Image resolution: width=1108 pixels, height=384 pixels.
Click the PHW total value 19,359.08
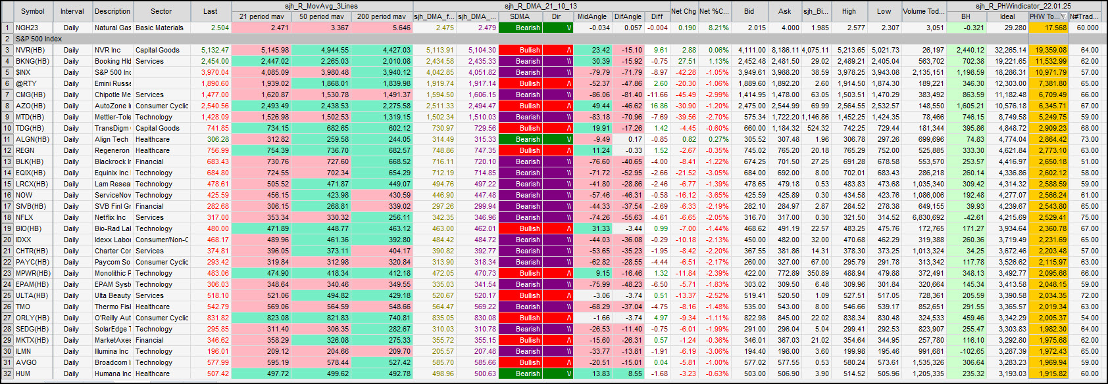tap(1051, 50)
